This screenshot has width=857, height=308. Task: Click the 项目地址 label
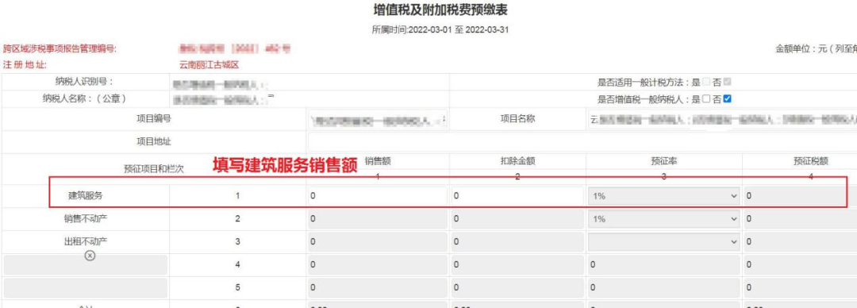coord(154,141)
